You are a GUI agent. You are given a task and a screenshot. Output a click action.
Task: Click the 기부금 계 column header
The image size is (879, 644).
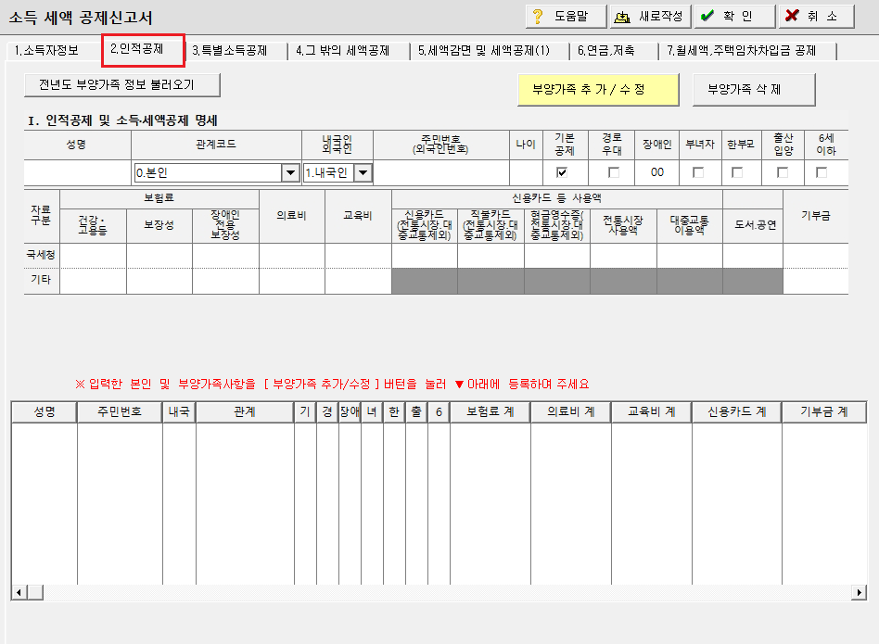pos(824,411)
